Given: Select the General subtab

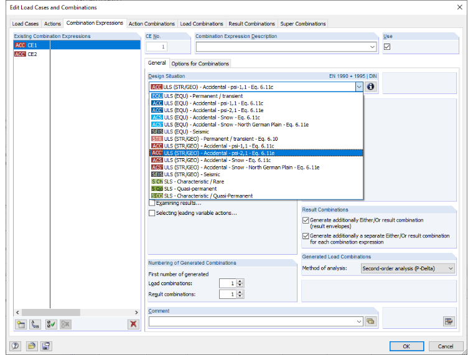Looking at the screenshot, I should coord(157,63).
